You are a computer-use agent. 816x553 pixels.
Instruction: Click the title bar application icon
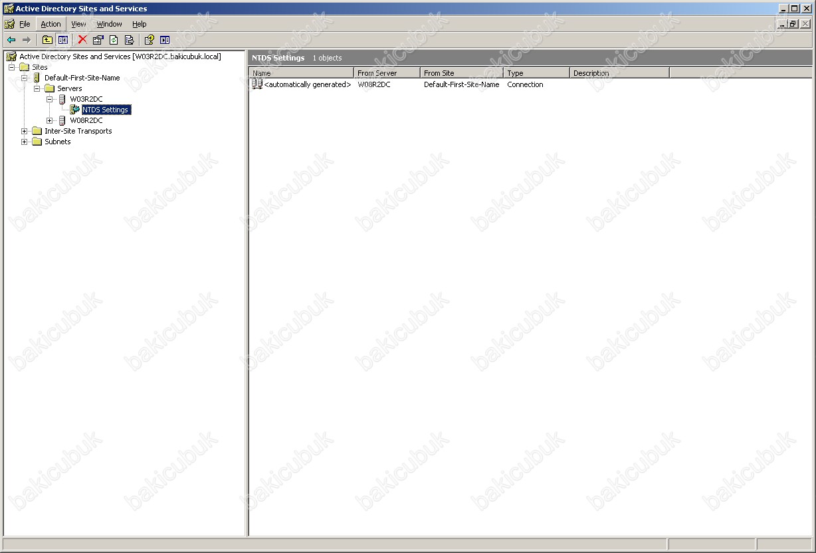pos(9,9)
